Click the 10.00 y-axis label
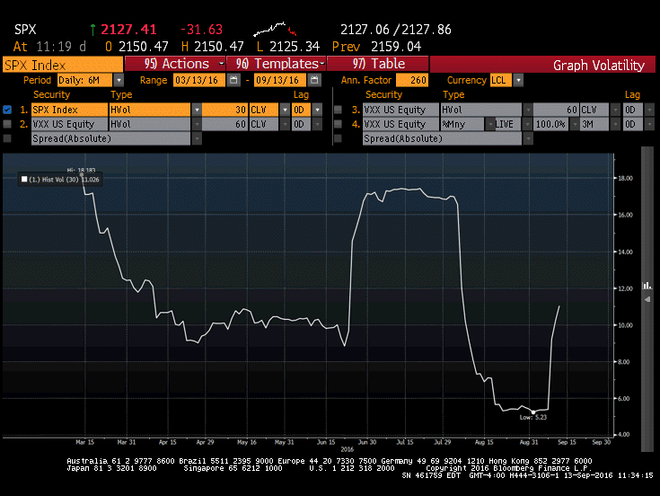Image resolution: width=660 pixels, height=496 pixels. point(625,325)
